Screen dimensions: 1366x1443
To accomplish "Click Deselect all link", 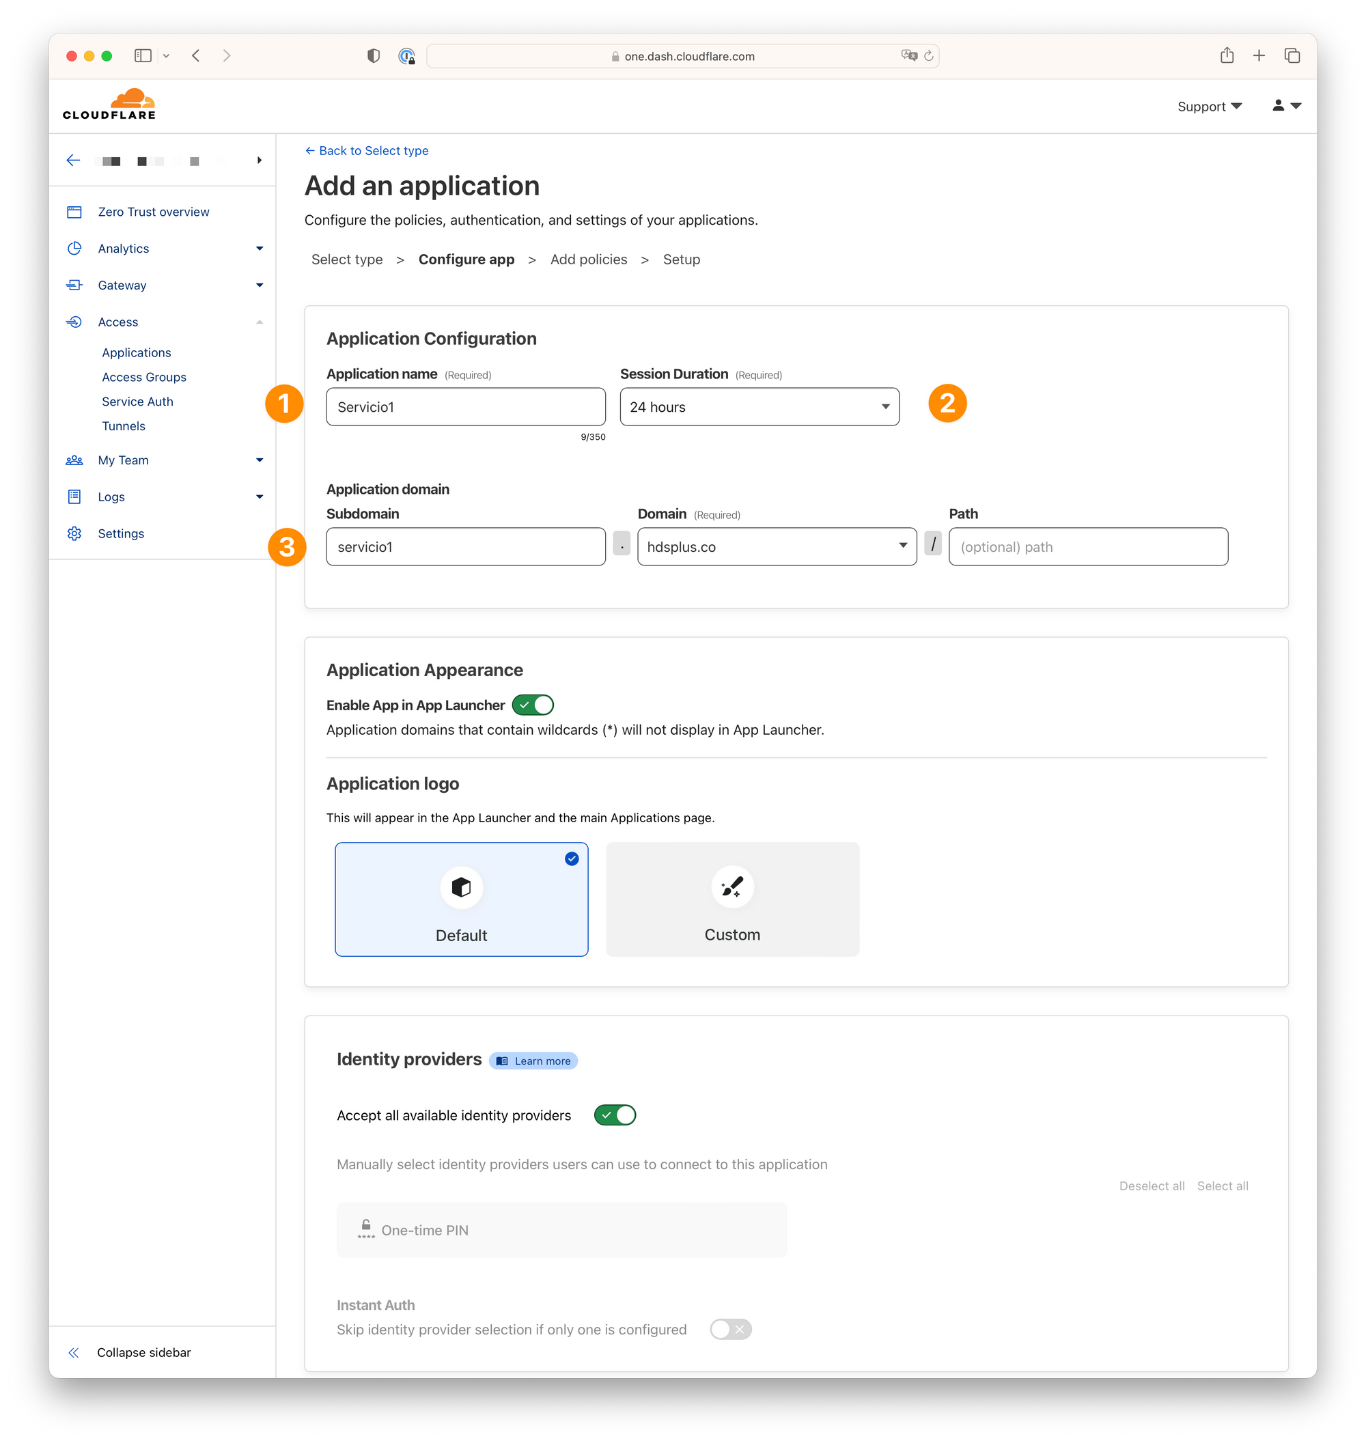I will tap(1152, 1186).
